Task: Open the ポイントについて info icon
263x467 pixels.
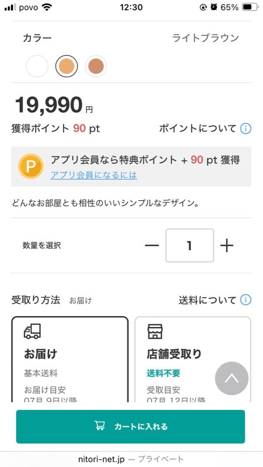Action: pyautogui.click(x=245, y=128)
